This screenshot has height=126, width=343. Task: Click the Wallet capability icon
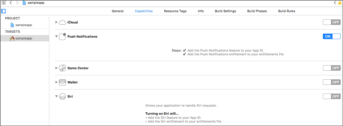tap(62, 82)
